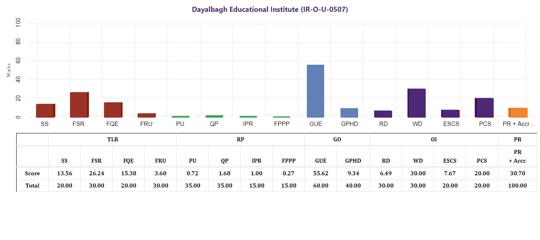Click the purple WD bar
540x240 pixels.
tap(417, 103)
